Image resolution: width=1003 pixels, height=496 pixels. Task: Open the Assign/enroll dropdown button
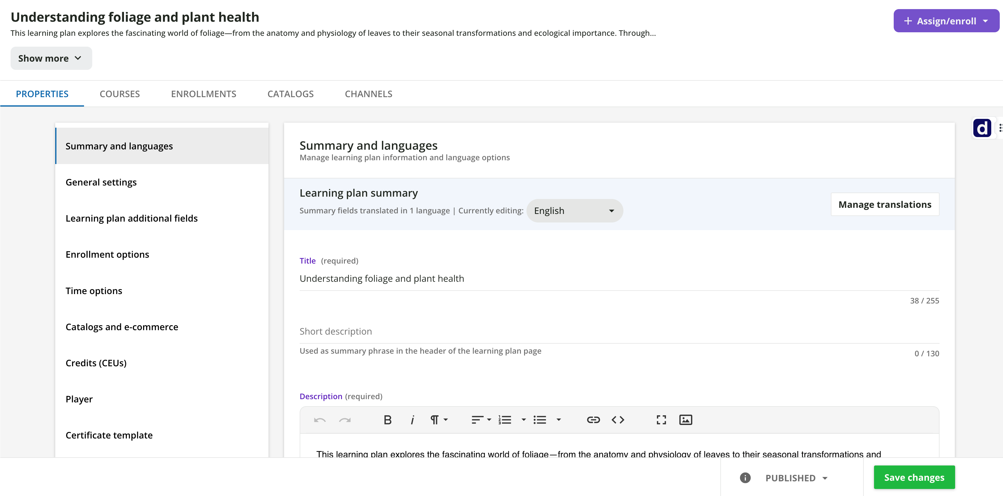click(946, 21)
